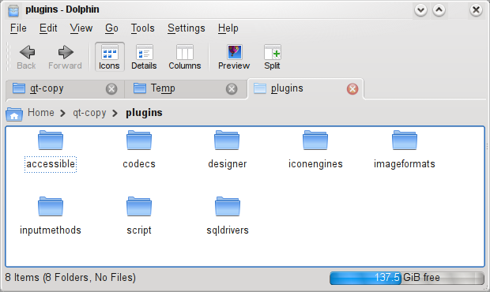Switch to Columns view mode

185,57
